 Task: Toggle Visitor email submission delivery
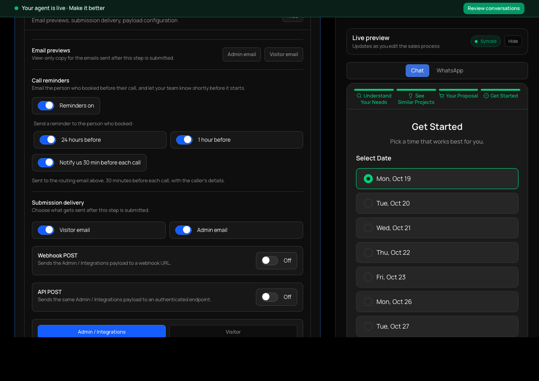46,230
